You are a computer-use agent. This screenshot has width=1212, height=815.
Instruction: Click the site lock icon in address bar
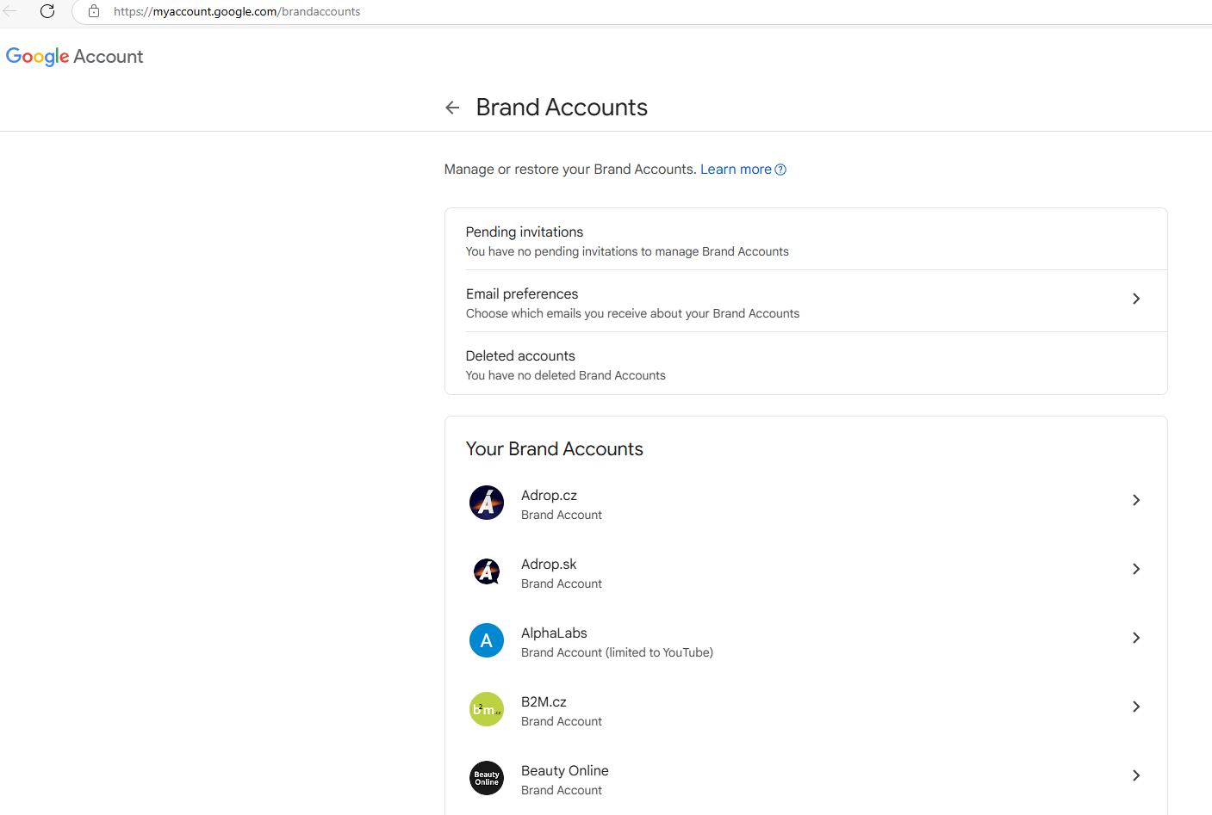point(94,11)
